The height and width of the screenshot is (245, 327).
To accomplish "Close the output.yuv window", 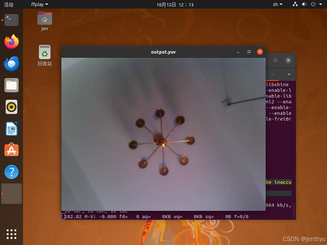I will pyautogui.click(x=260, y=52).
